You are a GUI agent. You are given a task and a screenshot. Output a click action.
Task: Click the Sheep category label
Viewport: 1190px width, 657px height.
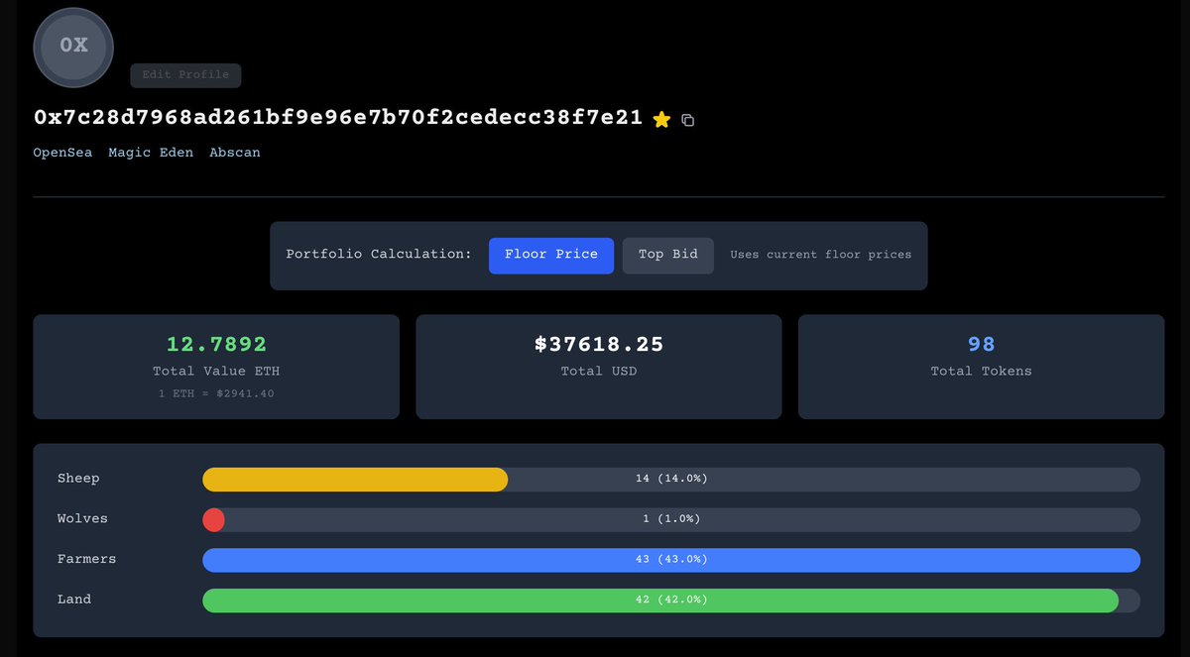78,479
